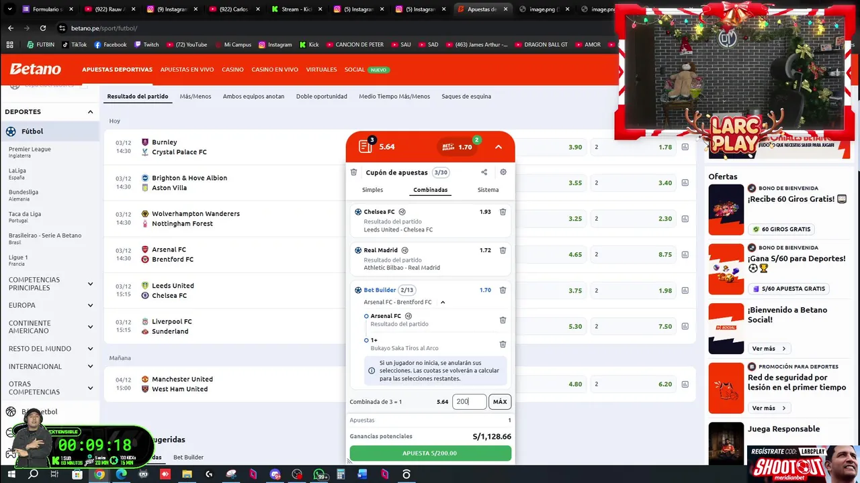Click the Betano logo
The width and height of the screenshot is (860, 483).
pyautogui.click(x=35, y=69)
